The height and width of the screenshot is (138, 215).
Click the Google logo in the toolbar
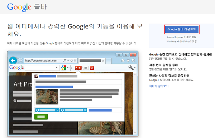pyautogui.click(x=16, y=68)
